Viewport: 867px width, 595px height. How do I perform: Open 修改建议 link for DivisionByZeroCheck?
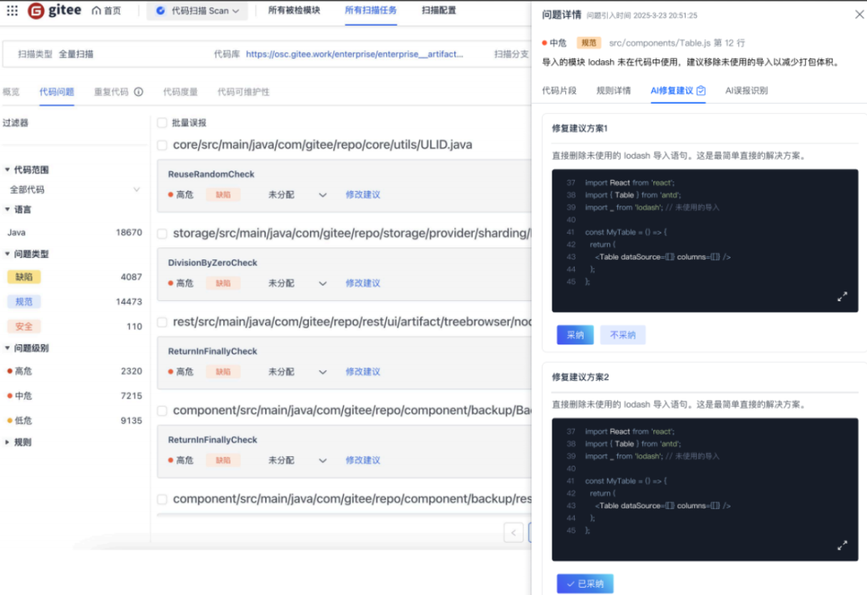pos(363,283)
